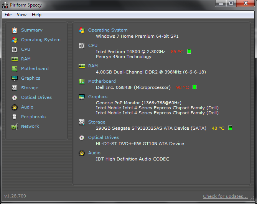Click the Summary clipboard icon in sidebar
Screen dimensions: 257x204
15,30
